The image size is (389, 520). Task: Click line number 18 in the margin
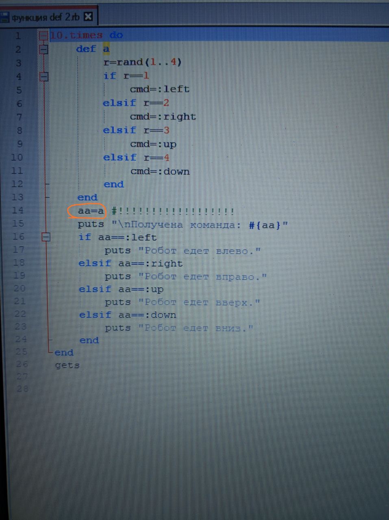(x=19, y=262)
